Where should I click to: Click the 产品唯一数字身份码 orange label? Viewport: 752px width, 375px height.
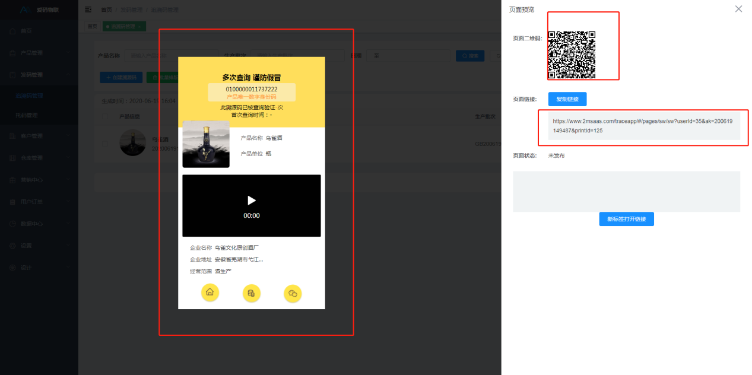point(252,96)
